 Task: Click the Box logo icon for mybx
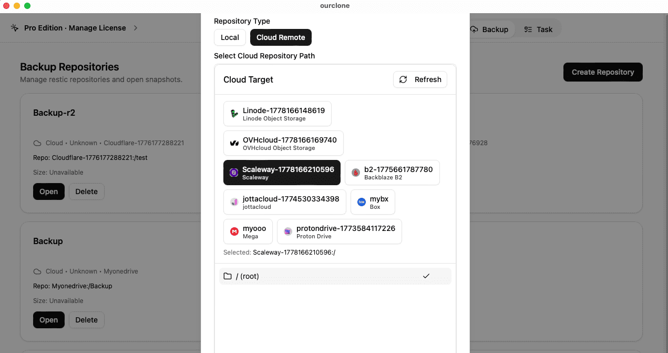pos(362,202)
